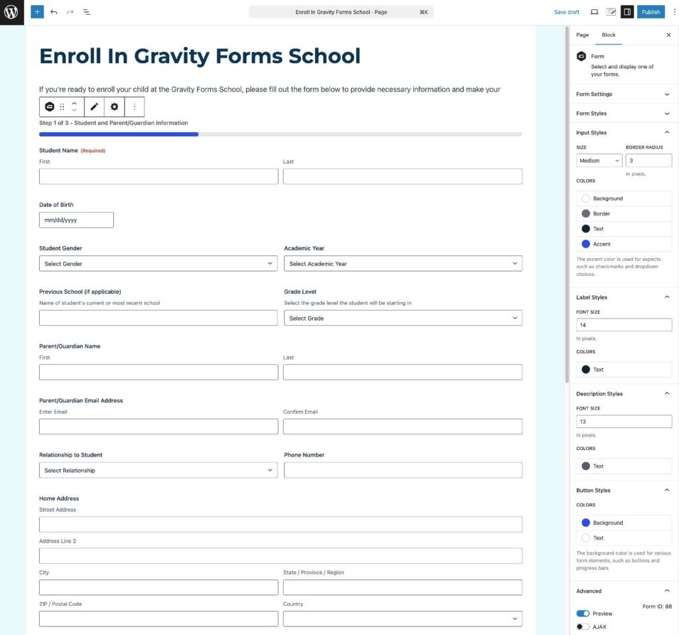Toggle the Settings sidebar icon

click(627, 12)
